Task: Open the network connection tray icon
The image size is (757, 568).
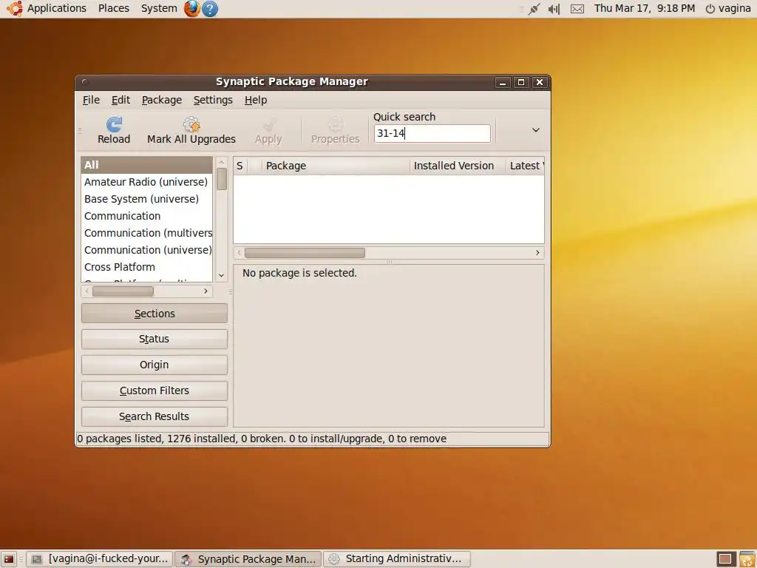Action: [534, 9]
